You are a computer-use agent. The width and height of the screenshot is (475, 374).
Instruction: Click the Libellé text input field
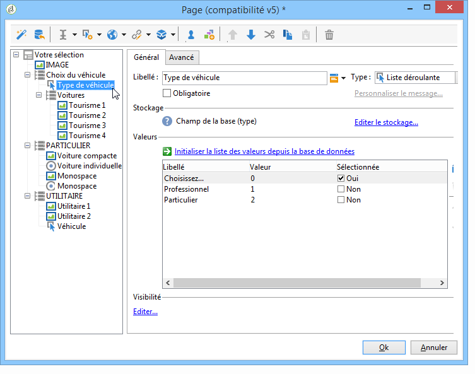(243, 78)
